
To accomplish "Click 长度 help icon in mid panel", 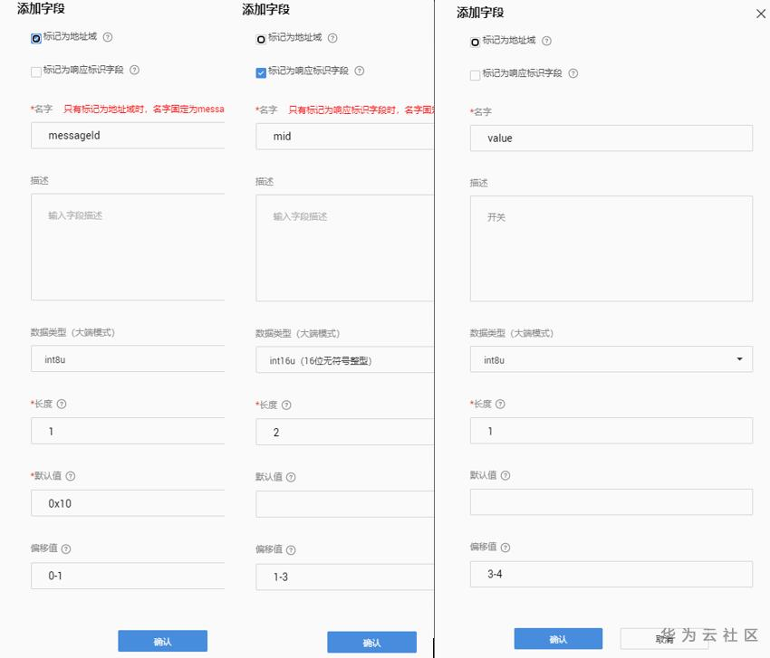I will click(286, 405).
